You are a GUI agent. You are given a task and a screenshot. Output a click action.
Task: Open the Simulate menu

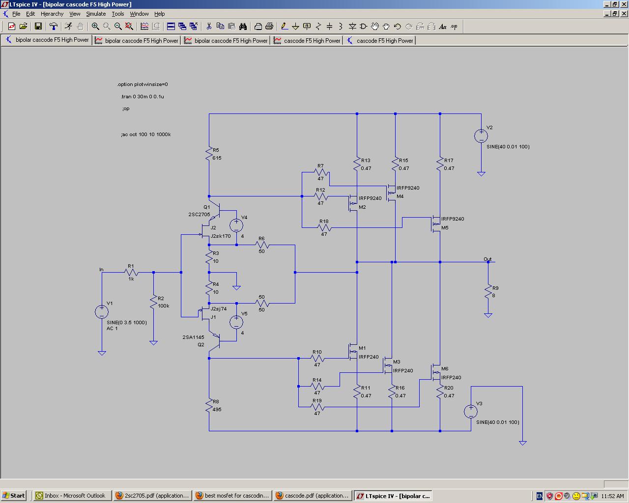point(96,14)
